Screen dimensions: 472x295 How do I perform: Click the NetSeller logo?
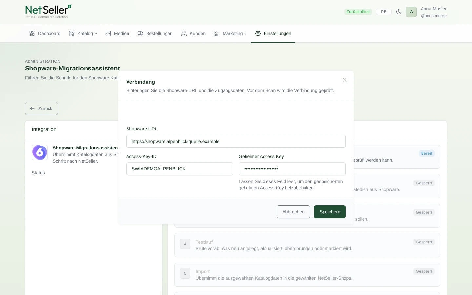click(48, 11)
